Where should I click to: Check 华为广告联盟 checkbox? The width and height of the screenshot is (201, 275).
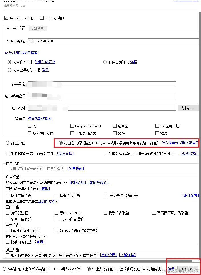[7, 219]
